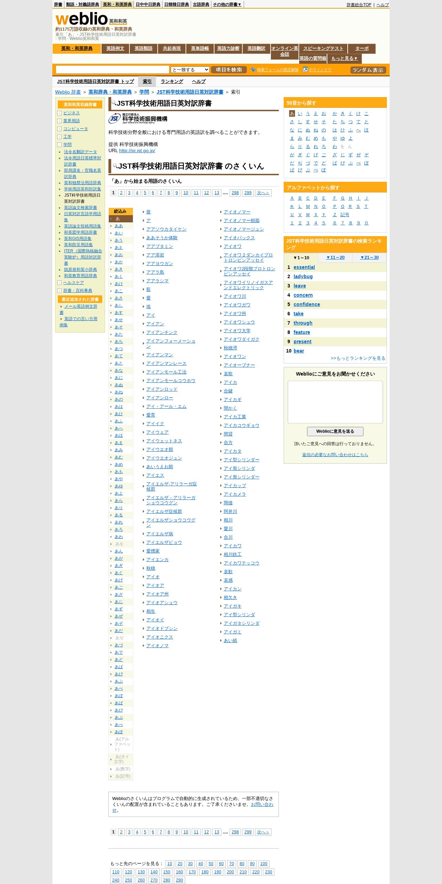Filter index by あか in refine list
Image resolution: width=442 pixels, height=884 pixels.
[119, 262]
